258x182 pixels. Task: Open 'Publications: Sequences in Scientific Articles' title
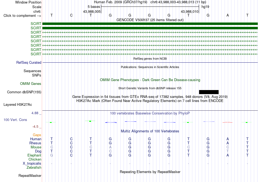click(x=150, y=67)
